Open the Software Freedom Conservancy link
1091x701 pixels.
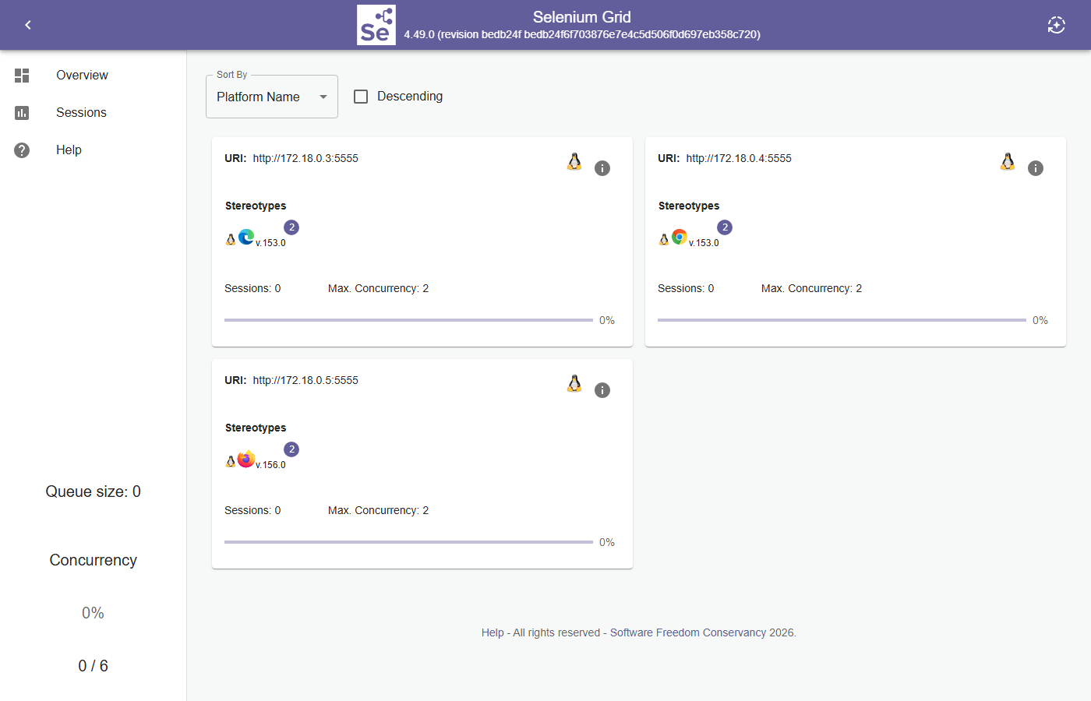(687, 632)
